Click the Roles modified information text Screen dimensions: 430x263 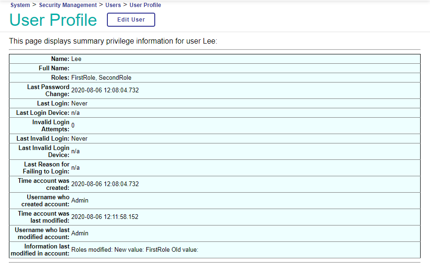(x=135, y=250)
